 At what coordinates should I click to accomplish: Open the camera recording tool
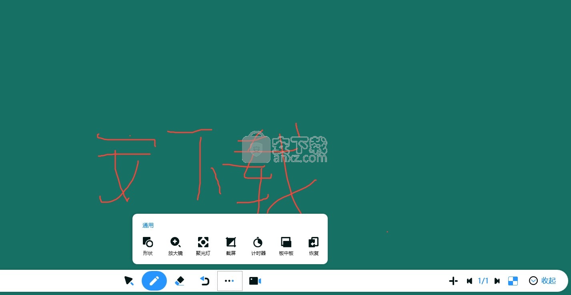(255, 281)
